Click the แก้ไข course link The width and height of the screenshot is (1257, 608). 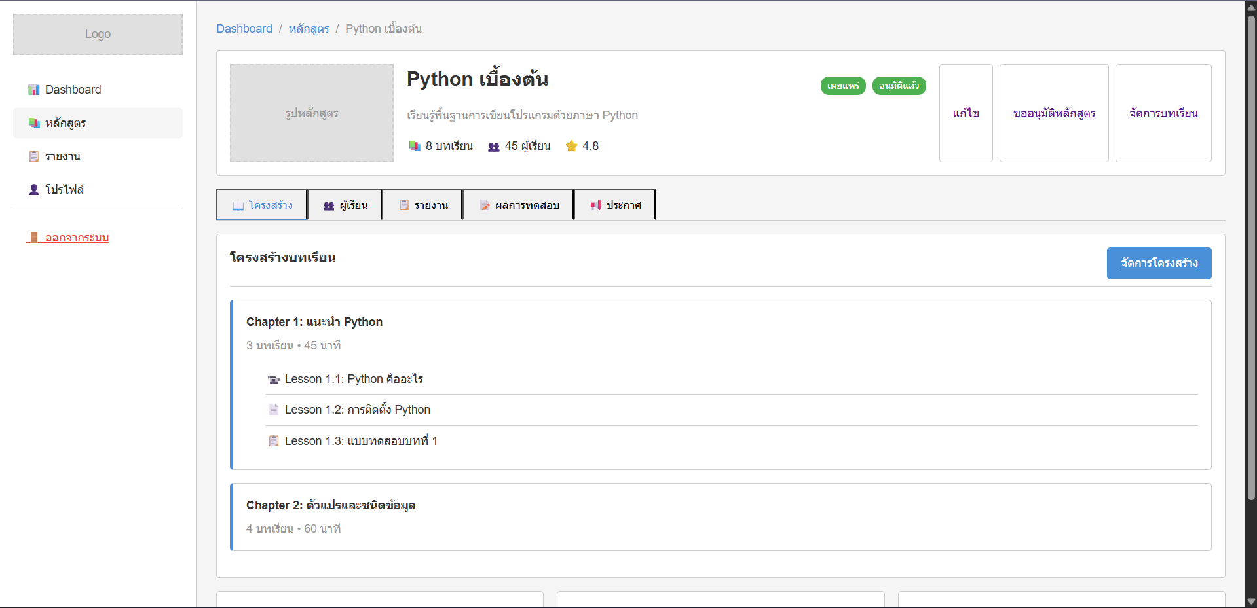[x=966, y=113]
